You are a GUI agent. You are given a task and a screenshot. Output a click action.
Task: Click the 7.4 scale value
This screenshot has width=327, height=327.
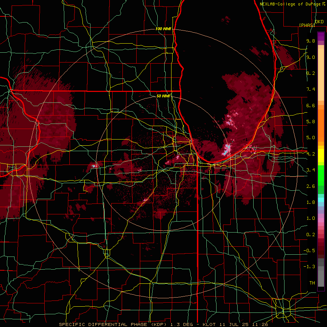(x=311, y=89)
